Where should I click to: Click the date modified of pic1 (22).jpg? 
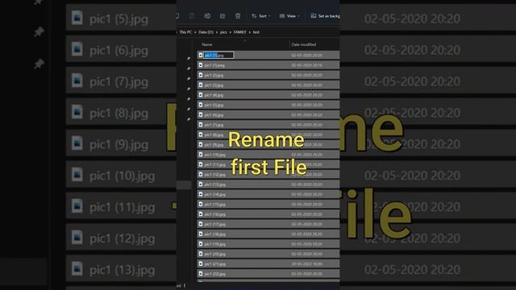(x=306, y=274)
